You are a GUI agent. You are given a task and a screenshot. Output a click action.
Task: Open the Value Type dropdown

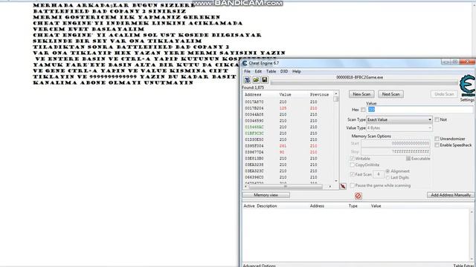pos(399,128)
